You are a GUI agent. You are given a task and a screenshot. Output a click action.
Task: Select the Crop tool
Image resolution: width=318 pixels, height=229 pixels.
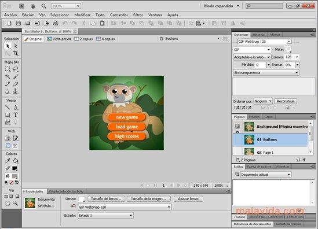(x=16, y=53)
